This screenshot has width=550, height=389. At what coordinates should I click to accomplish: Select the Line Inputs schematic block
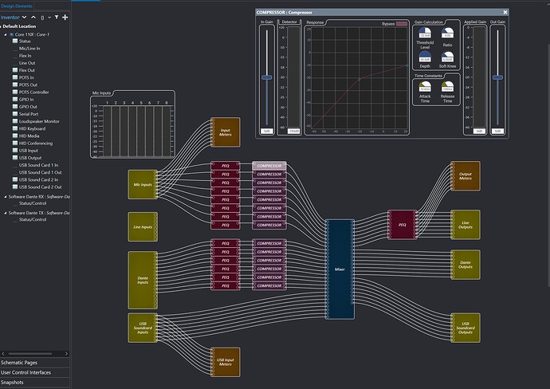pyautogui.click(x=143, y=227)
